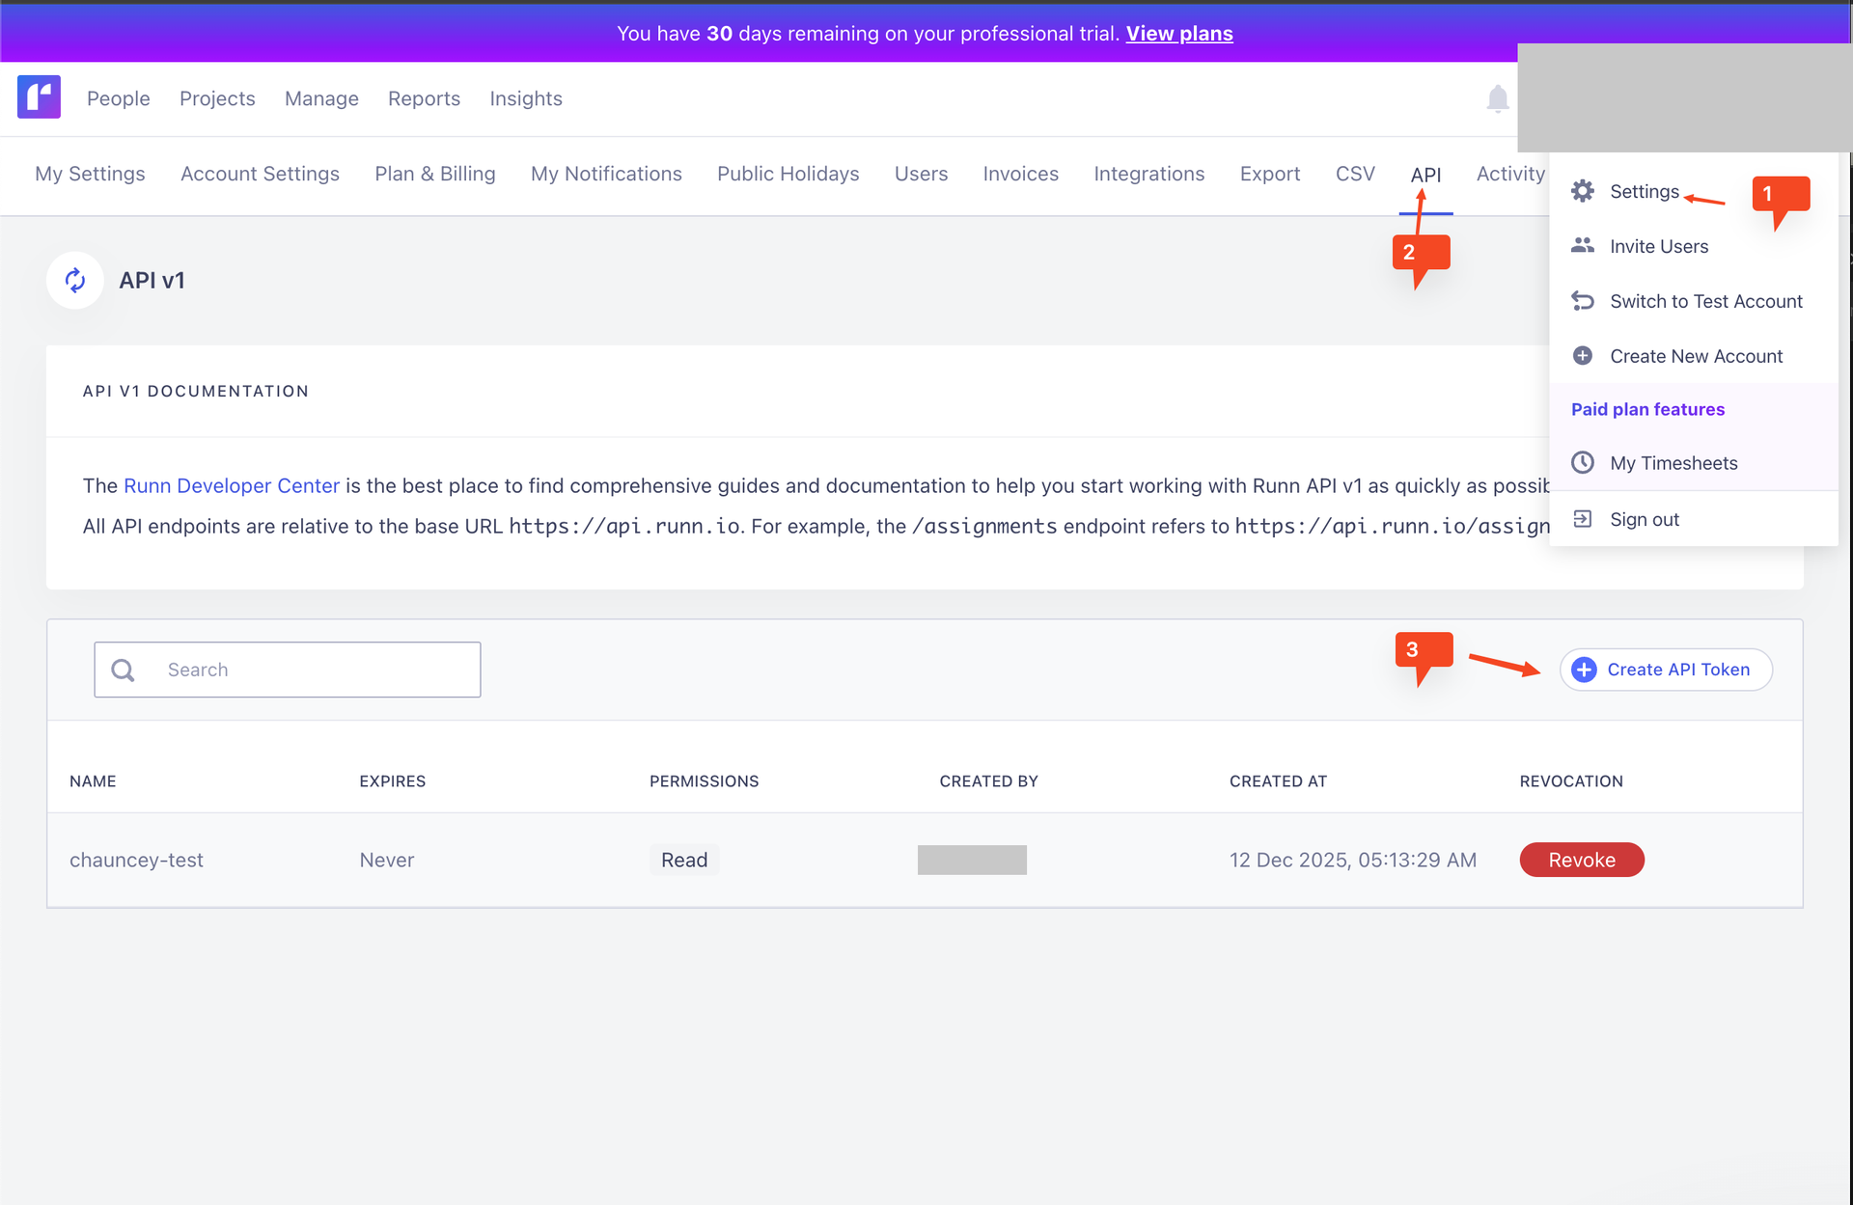Image resolution: width=1853 pixels, height=1205 pixels.
Task: Click the chauncey-test token name
Action: [136, 860]
